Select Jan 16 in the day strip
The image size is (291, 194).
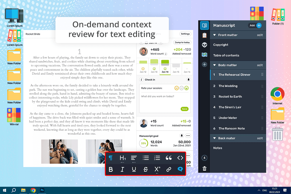tap(187, 67)
